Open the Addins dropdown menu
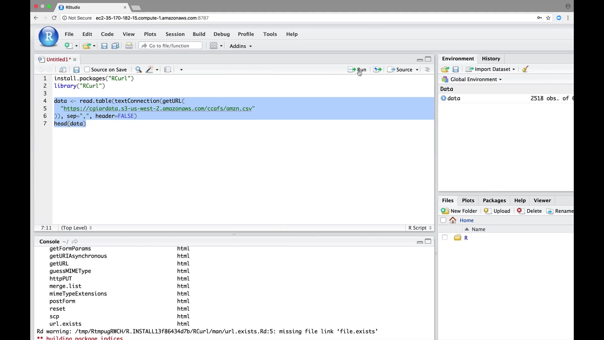The height and width of the screenshot is (340, 604). pyautogui.click(x=241, y=46)
